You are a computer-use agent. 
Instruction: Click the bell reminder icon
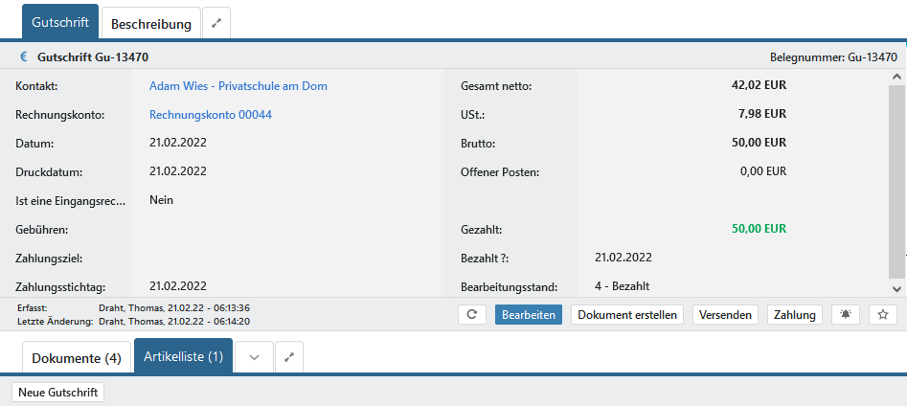[x=845, y=315]
